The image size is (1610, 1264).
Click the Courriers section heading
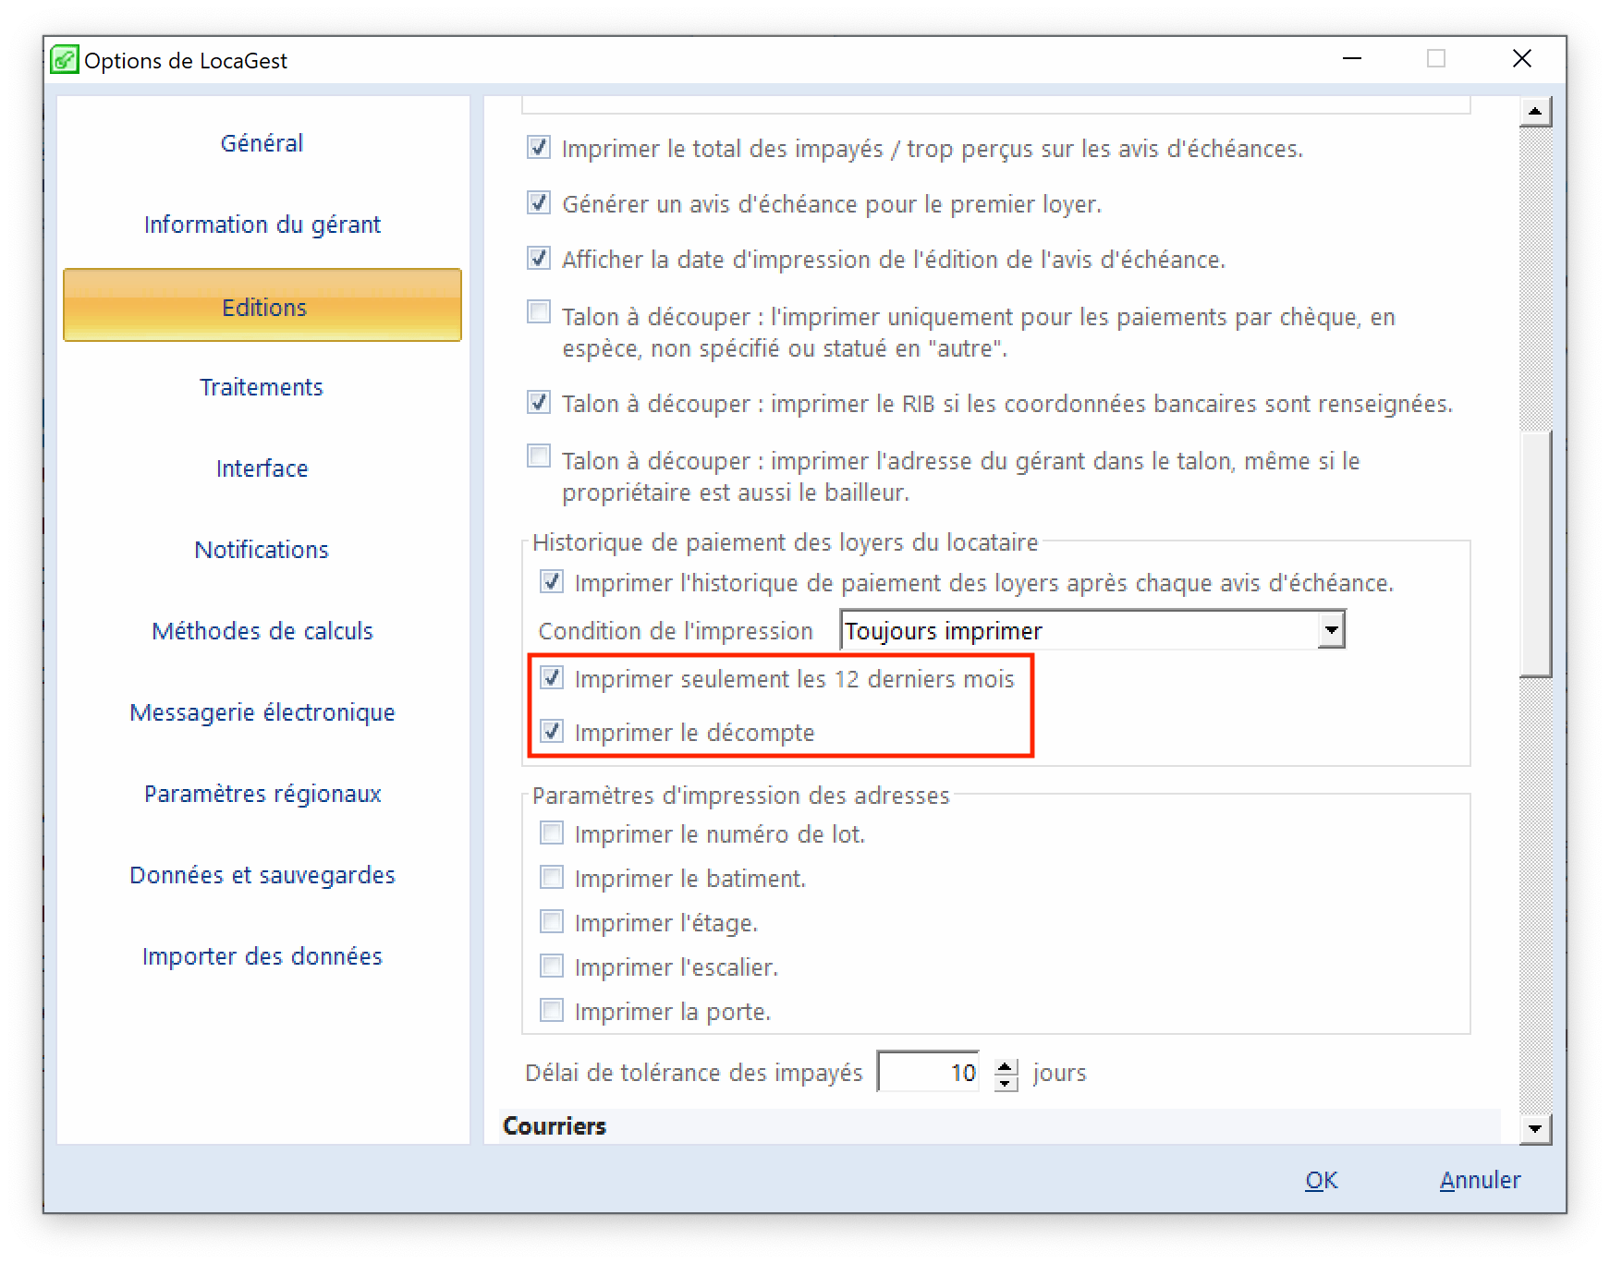coord(555,1125)
